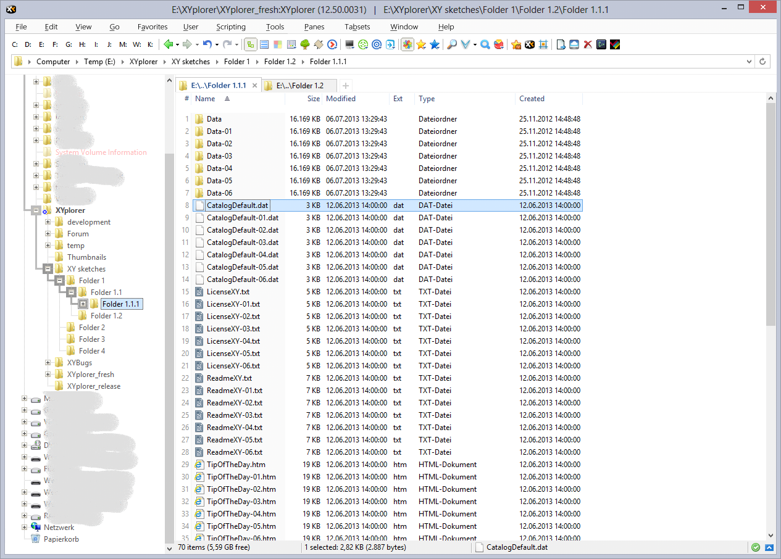Image resolution: width=781 pixels, height=559 pixels.
Task: Click the green checkmark in the status bar
Action: pyautogui.click(x=754, y=547)
